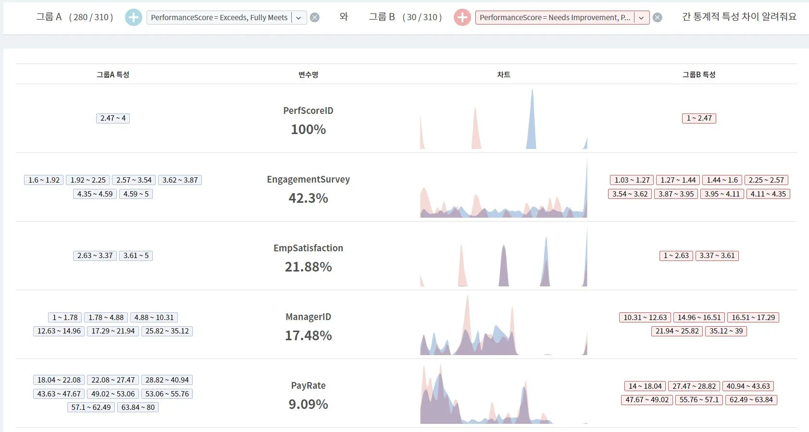Screen dimensions: 809x432
Task: Click the 63.84 ~ 80 PayRate tag
Action: [x=138, y=407]
